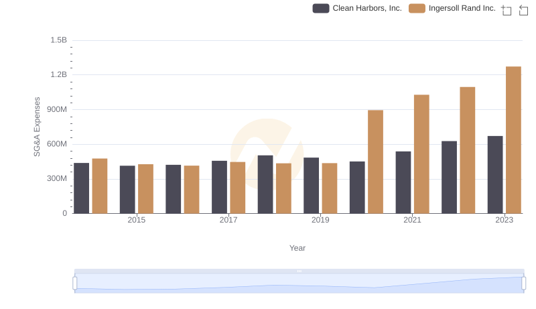This screenshot has width=536, height=309.
Task: Click the right handle of the range slider
Action: click(523, 283)
